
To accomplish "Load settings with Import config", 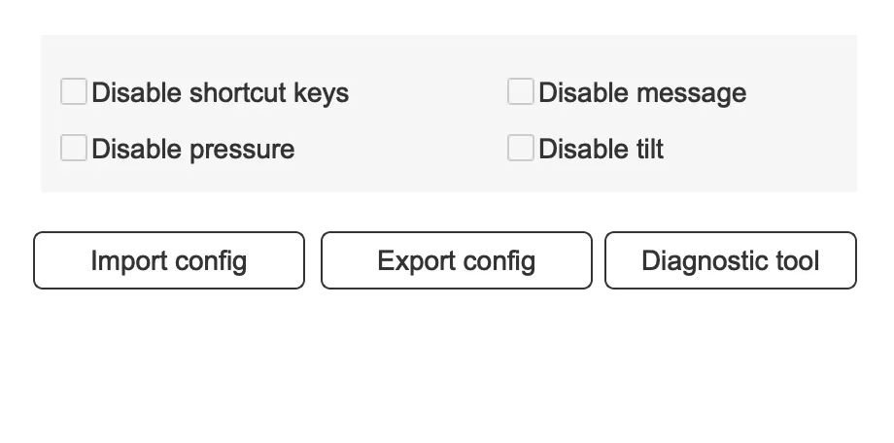I will pos(169,260).
